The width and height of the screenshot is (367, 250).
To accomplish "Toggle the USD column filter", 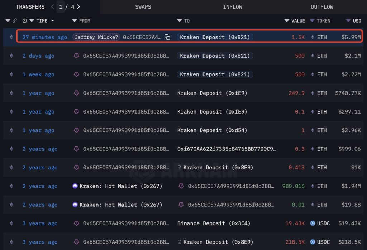I will [348, 21].
